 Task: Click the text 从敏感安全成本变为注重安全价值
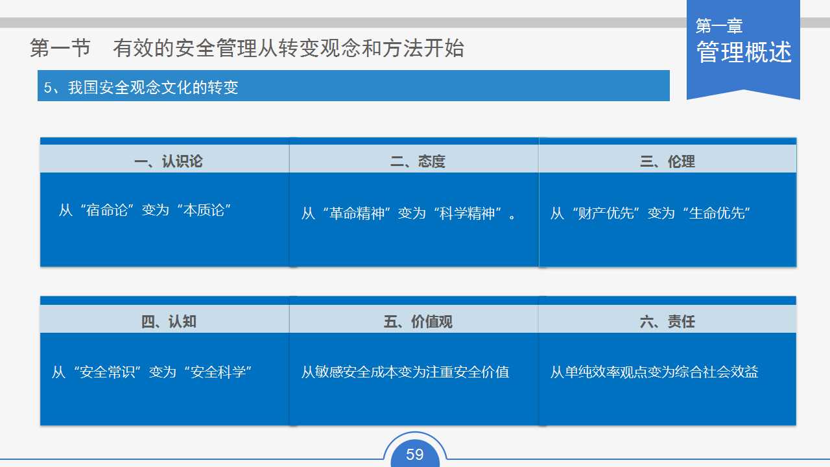(405, 372)
